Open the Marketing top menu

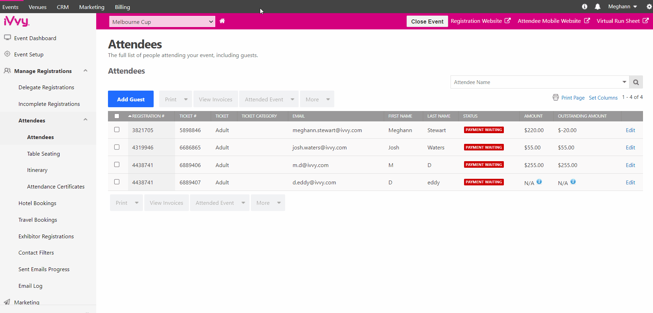point(92,7)
